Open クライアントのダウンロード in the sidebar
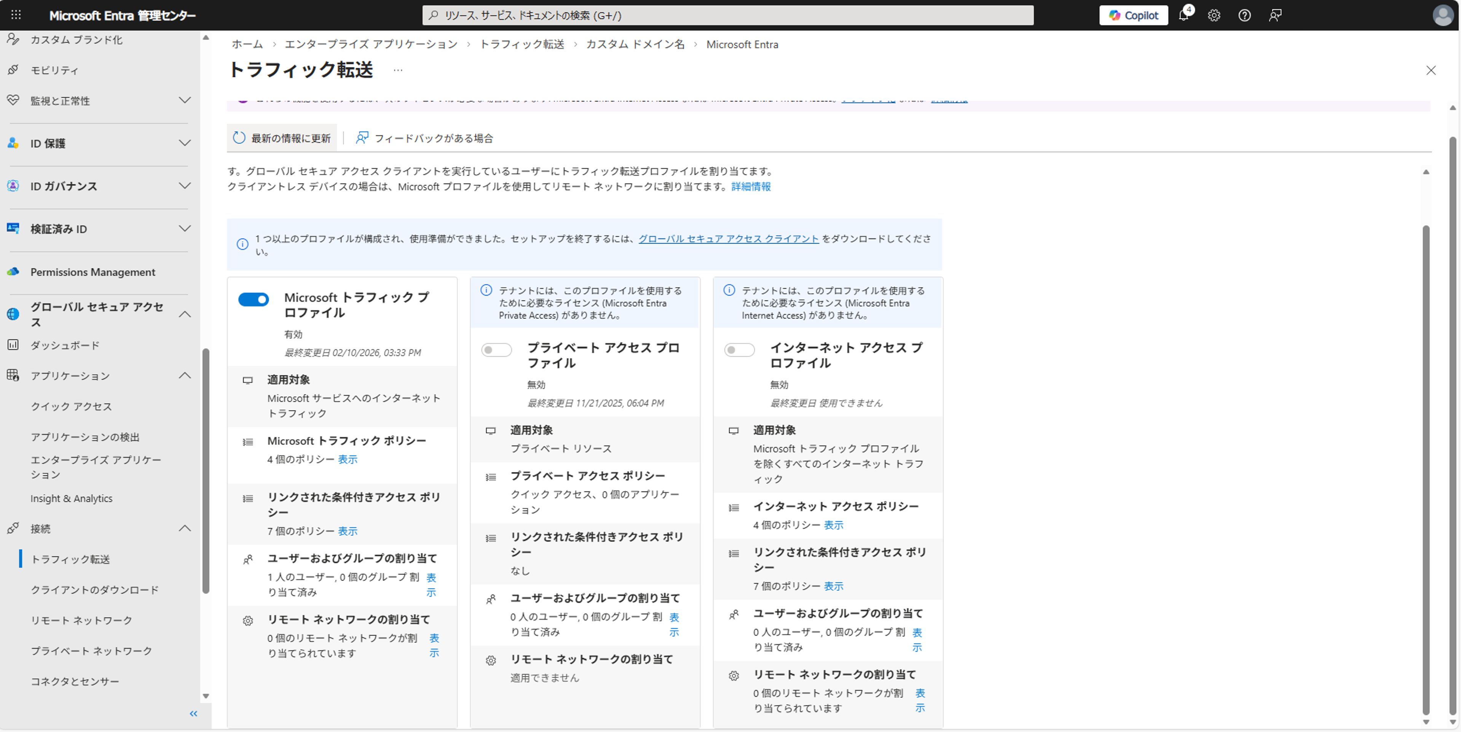 coord(95,590)
